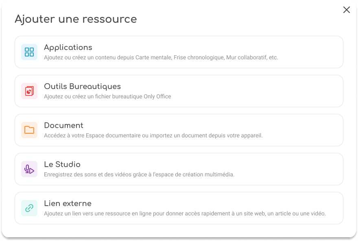Click the blue Applications grid icon

(x=29, y=52)
